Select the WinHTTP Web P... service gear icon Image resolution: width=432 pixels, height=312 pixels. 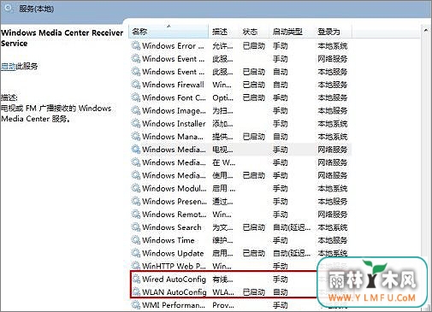pos(136,266)
